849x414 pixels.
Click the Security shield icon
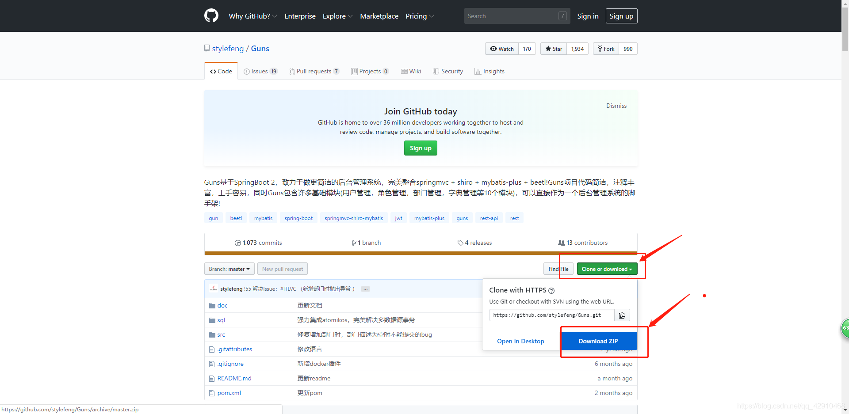pyautogui.click(x=435, y=71)
